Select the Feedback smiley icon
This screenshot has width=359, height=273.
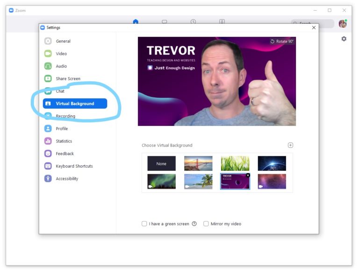click(x=48, y=154)
